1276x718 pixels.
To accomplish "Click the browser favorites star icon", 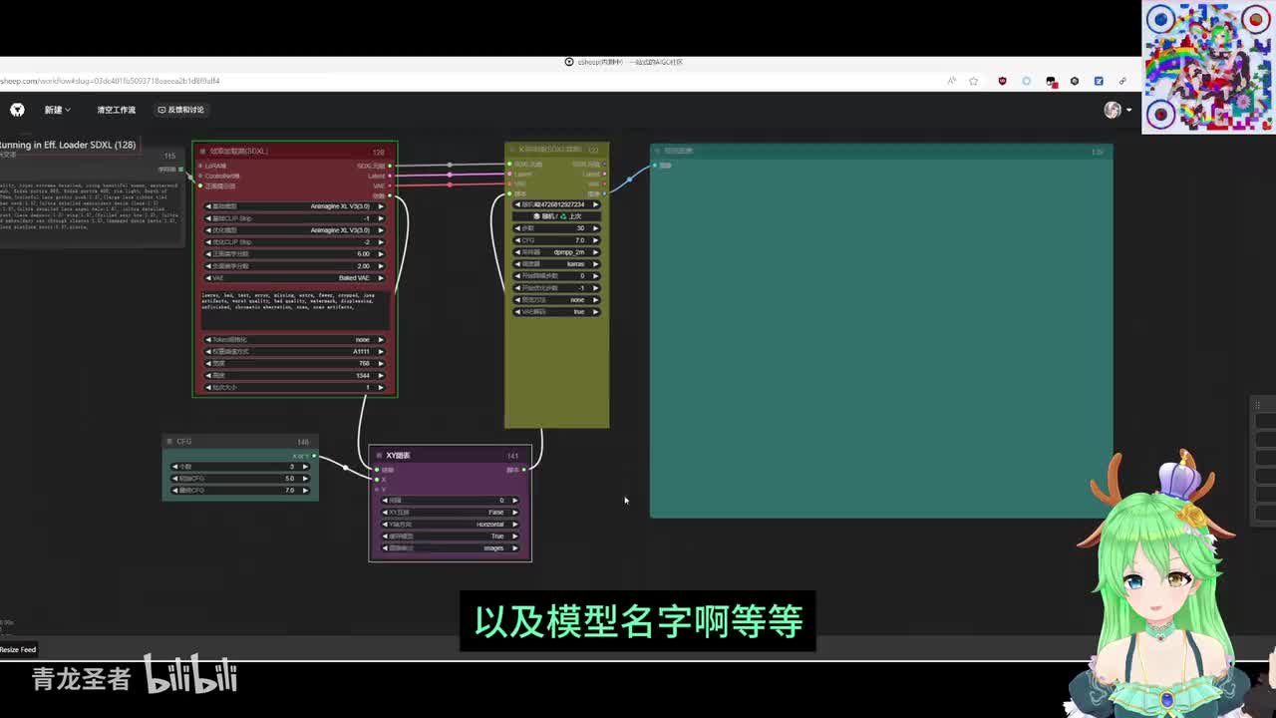I will [x=974, y=81].
